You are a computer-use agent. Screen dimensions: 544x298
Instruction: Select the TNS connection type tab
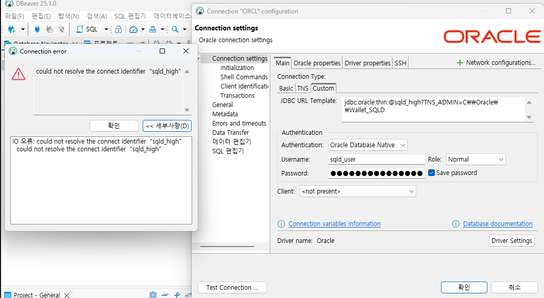tap(302, 89)
